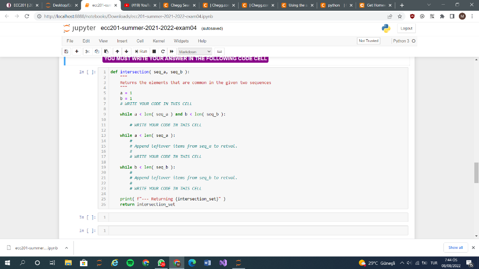Open the Edit menu
Image resolution: width=479 pixels, height=269 pixels.
pyautogui.click(x=86, y=41)
